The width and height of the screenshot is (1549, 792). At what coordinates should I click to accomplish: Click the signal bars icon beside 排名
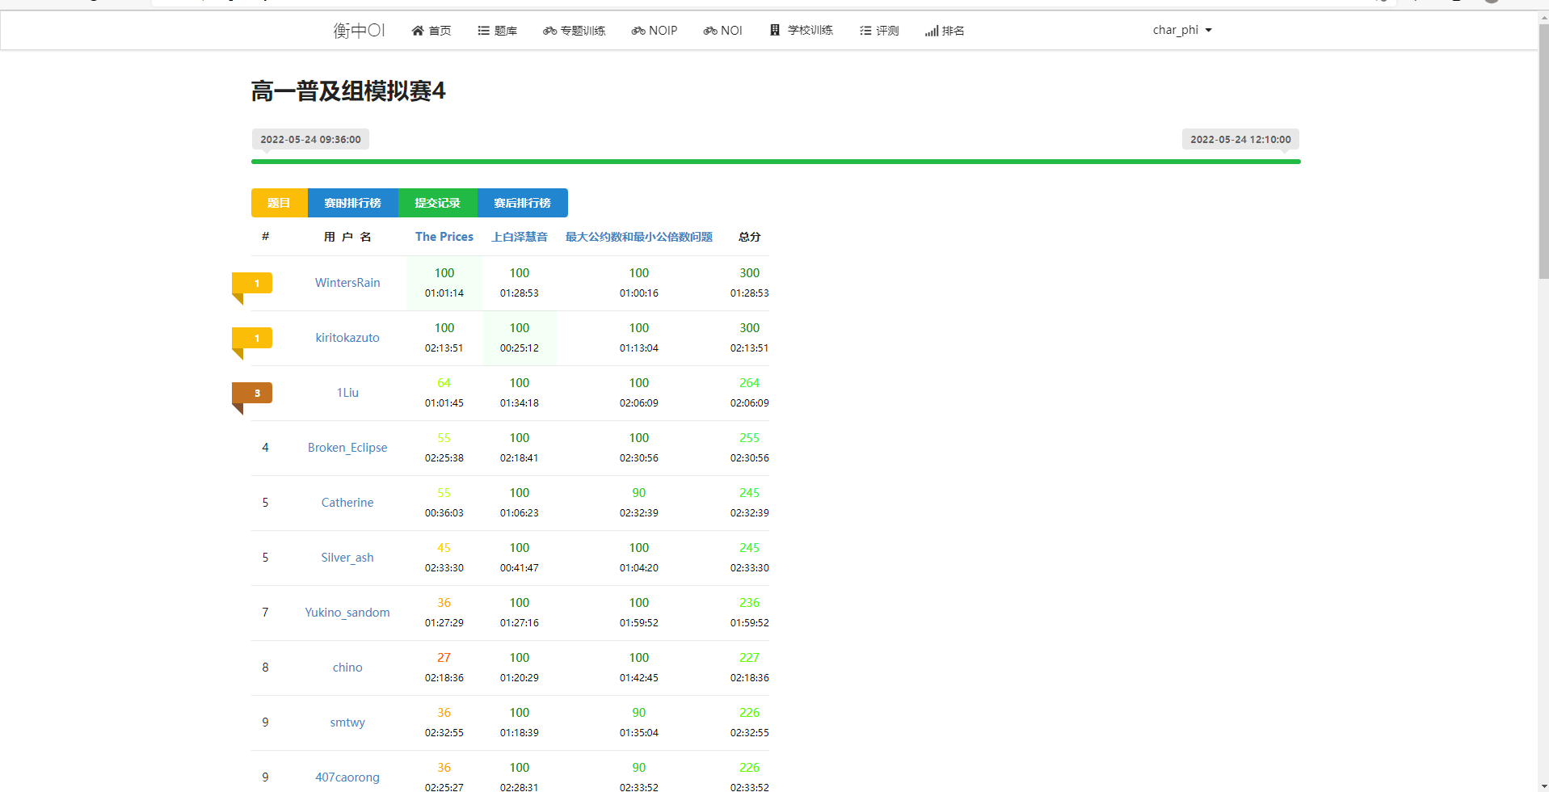pyautogui.click(x=932, y=31)
